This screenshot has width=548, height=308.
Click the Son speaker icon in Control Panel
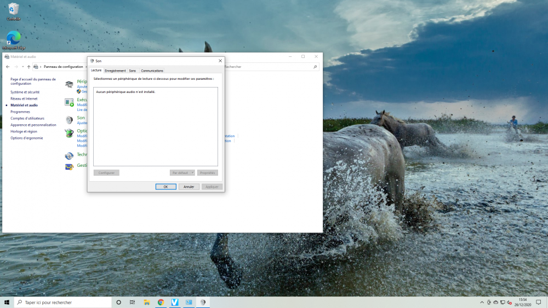click(x=69, y=120)
